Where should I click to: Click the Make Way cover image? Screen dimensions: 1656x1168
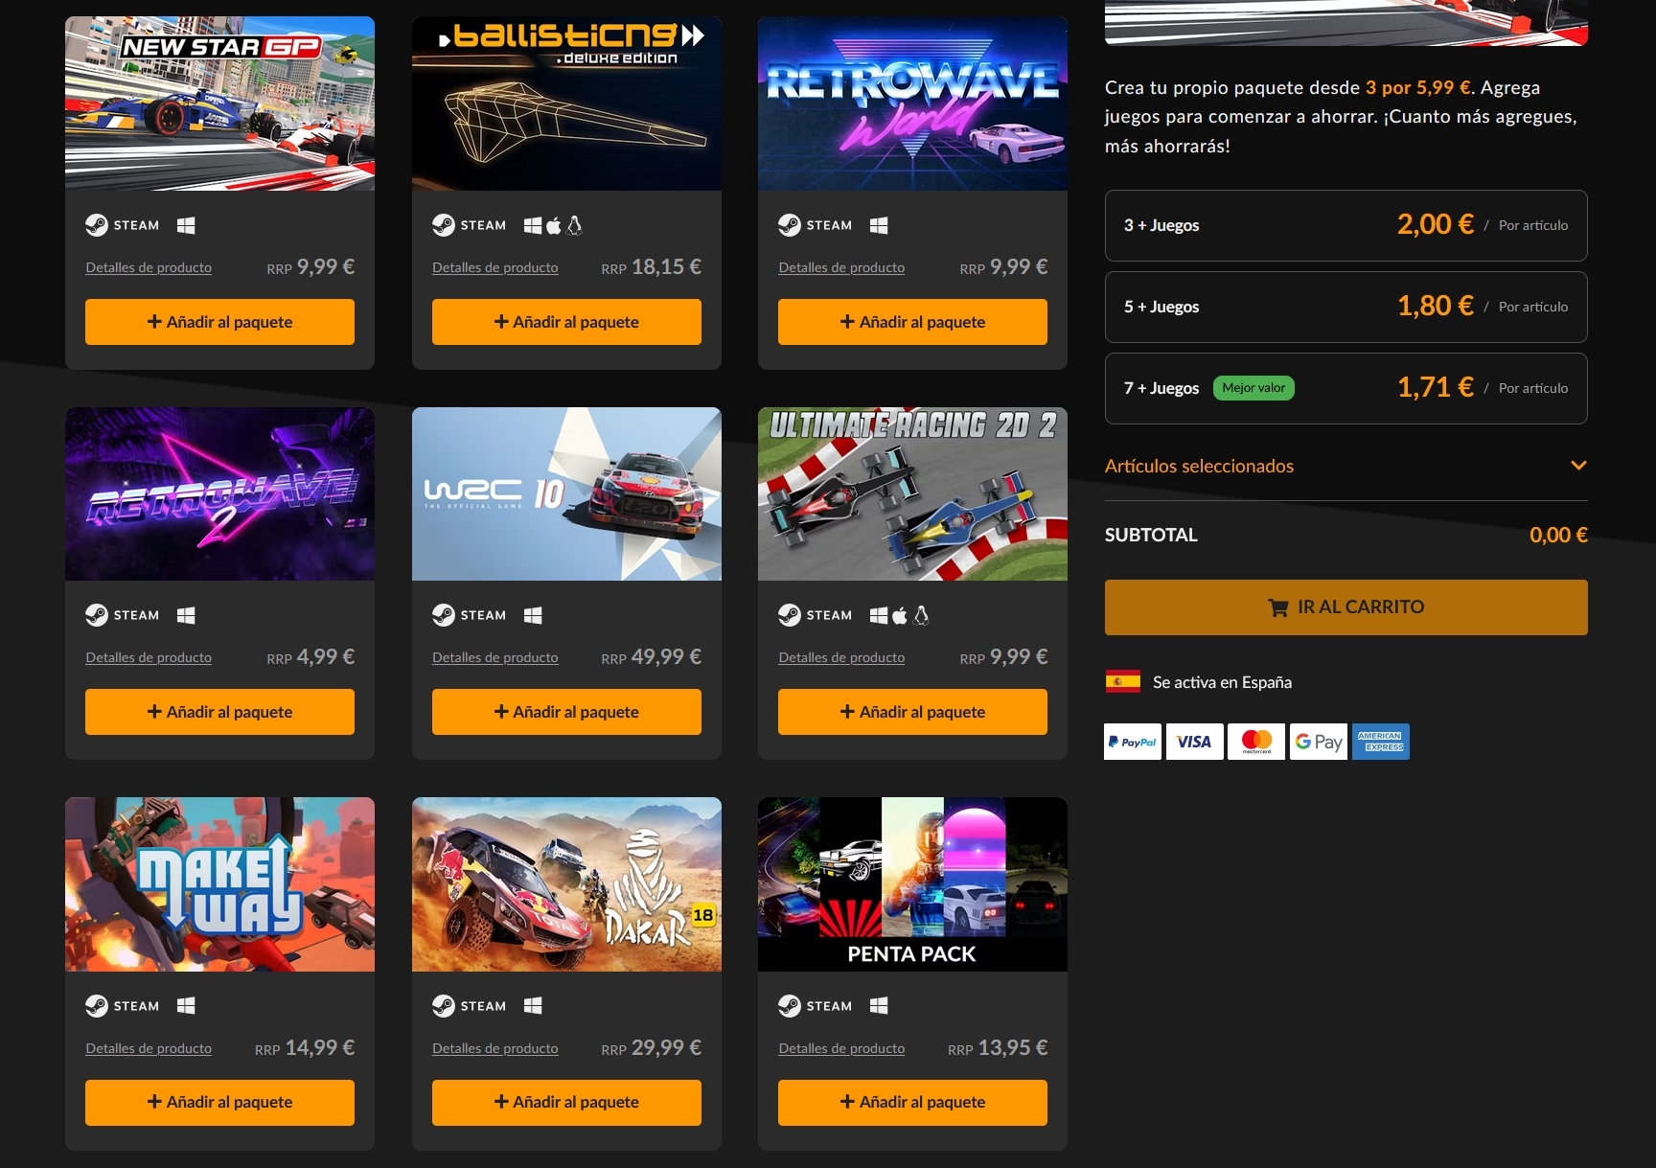click(x=219, y=884)
